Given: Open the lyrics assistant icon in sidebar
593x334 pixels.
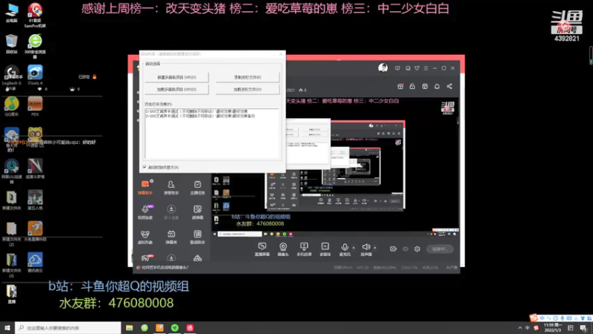Looking at the screenshot, I should coord(197,237).
